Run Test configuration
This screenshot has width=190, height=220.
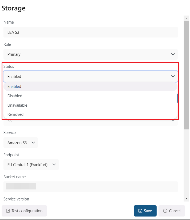click(x=24, y=211)
